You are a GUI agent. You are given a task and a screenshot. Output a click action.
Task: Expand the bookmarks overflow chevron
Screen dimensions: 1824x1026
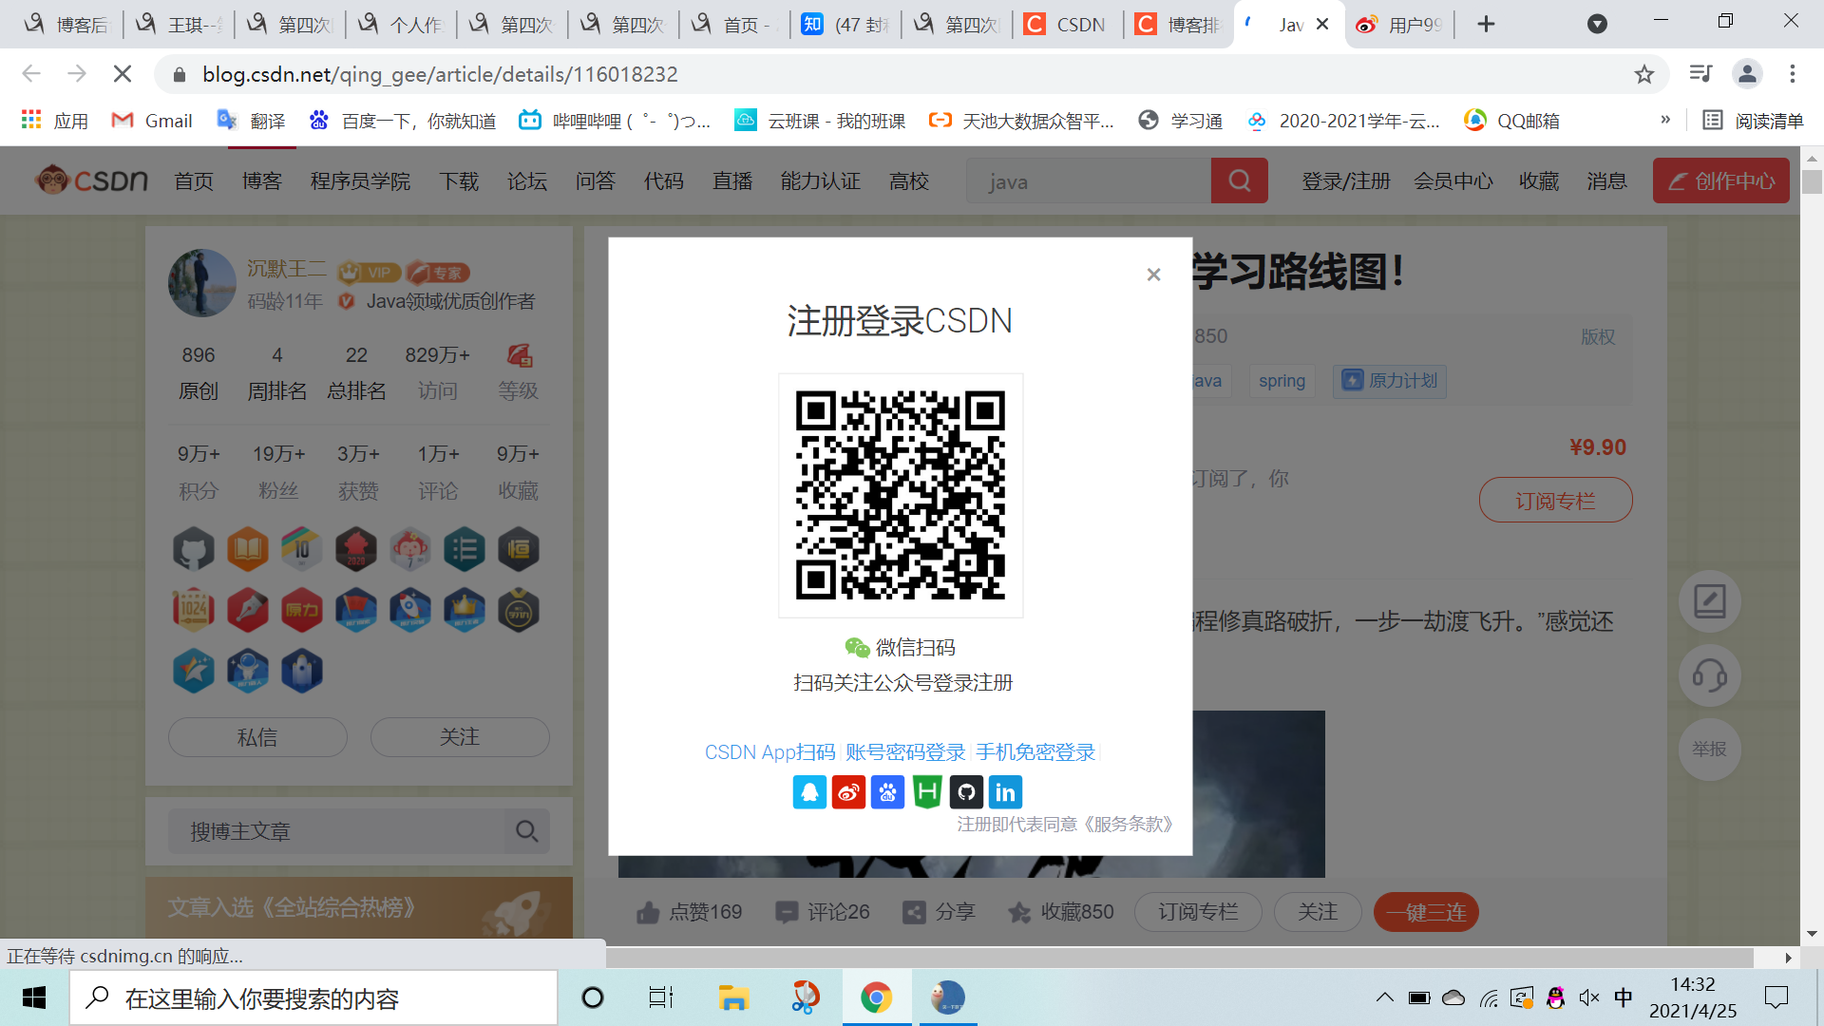tap(1665, 121)
